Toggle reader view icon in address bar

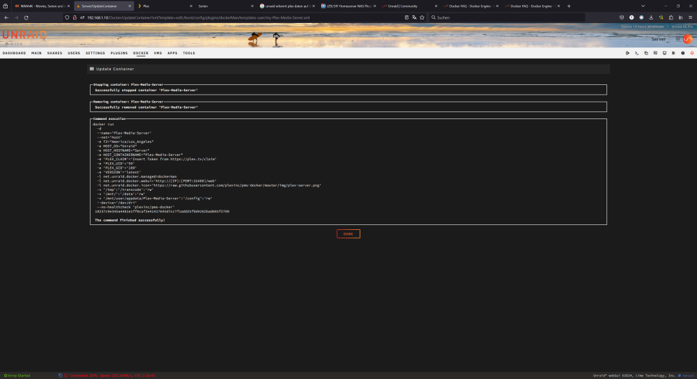(x=406, y=18)
